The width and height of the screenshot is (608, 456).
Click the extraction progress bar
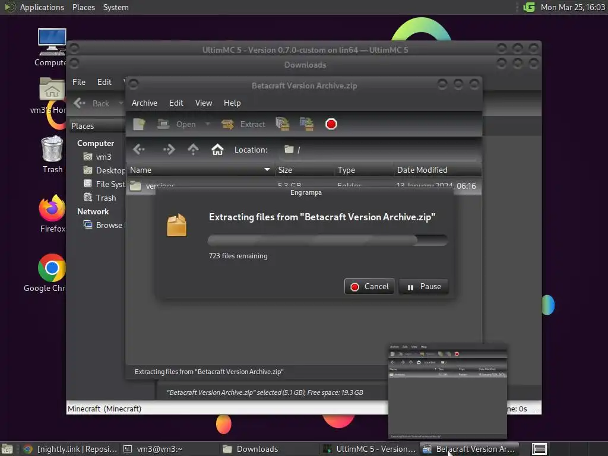[328, 240]
